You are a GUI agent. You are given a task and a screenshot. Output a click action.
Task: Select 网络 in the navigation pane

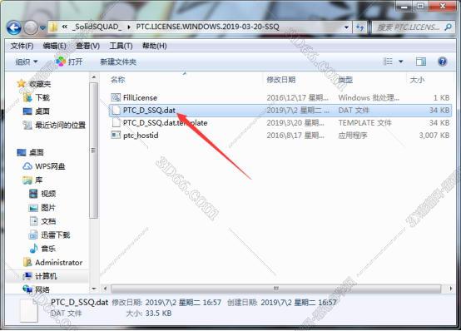click(42, 289)
